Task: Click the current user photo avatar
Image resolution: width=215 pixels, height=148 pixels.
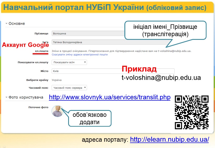Action: pos(57,111)
